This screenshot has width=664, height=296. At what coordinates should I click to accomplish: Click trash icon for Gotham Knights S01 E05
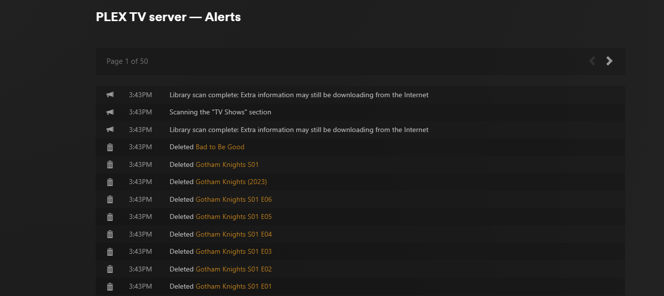(110, 217)
